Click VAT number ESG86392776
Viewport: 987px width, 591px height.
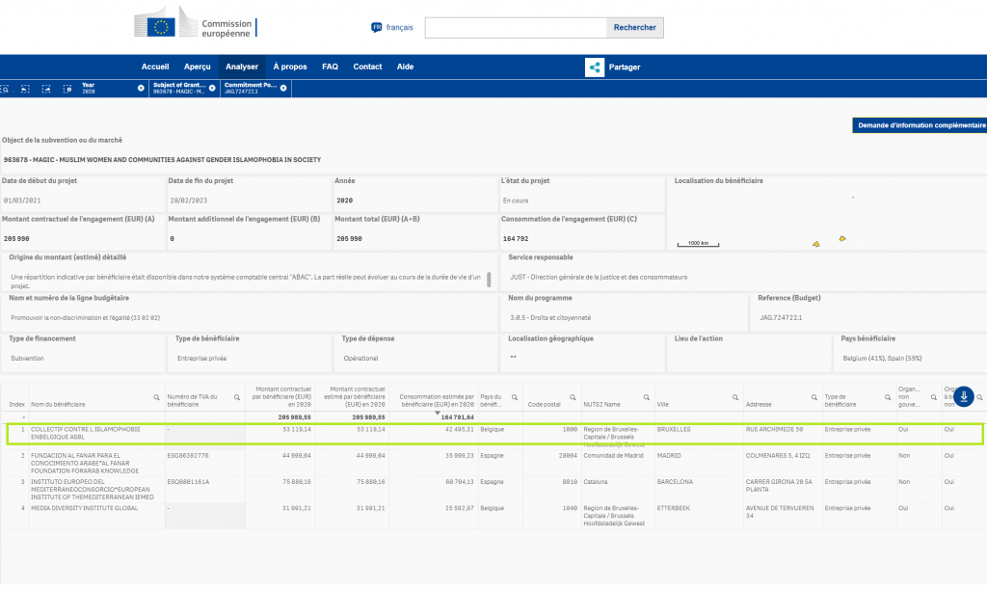click(x=188, y=456)
